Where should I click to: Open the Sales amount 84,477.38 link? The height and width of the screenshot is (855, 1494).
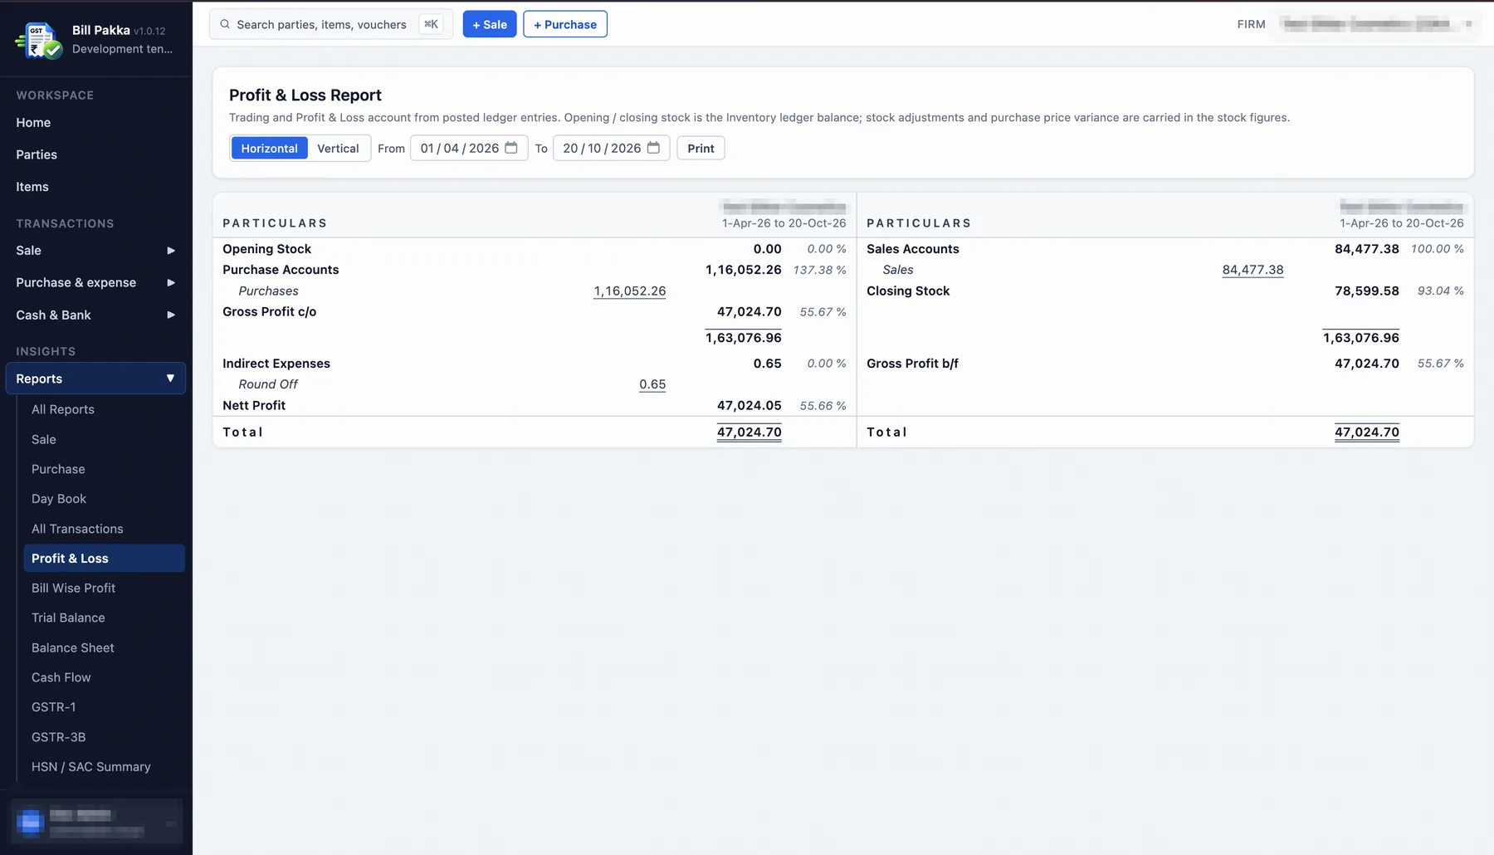pos(1252,270)
